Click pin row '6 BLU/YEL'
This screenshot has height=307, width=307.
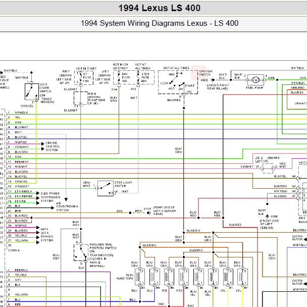pos(17,137)
